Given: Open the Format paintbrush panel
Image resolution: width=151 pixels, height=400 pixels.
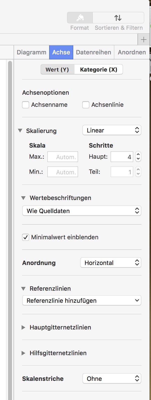Looking at the screenshot, I should point(80,18).
